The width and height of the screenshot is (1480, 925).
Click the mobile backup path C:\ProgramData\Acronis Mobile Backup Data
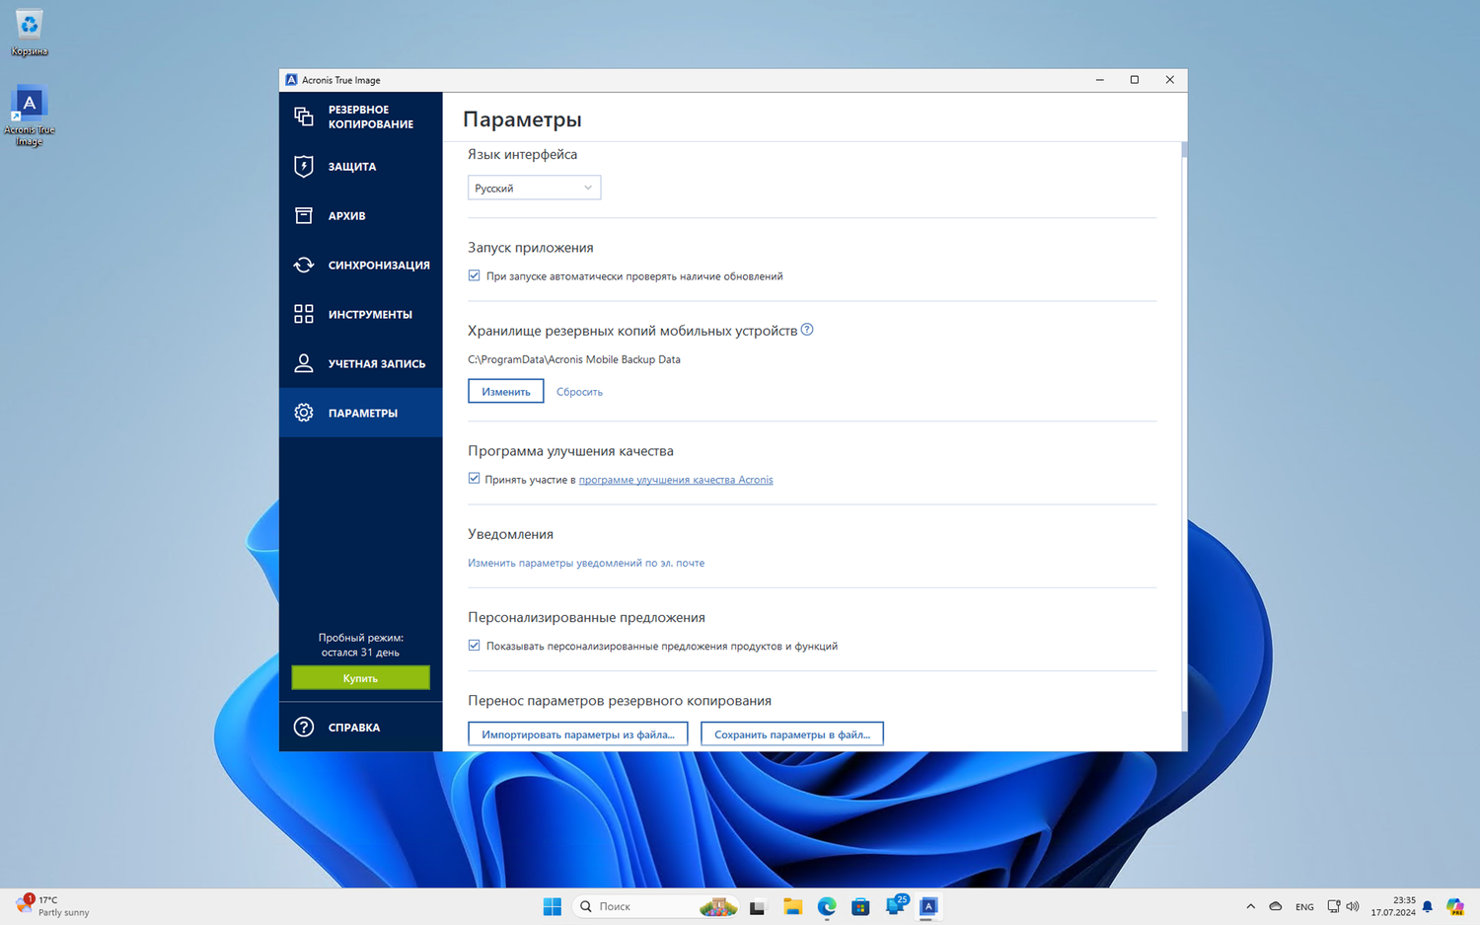pyautogui.click(x=574, y=359)
